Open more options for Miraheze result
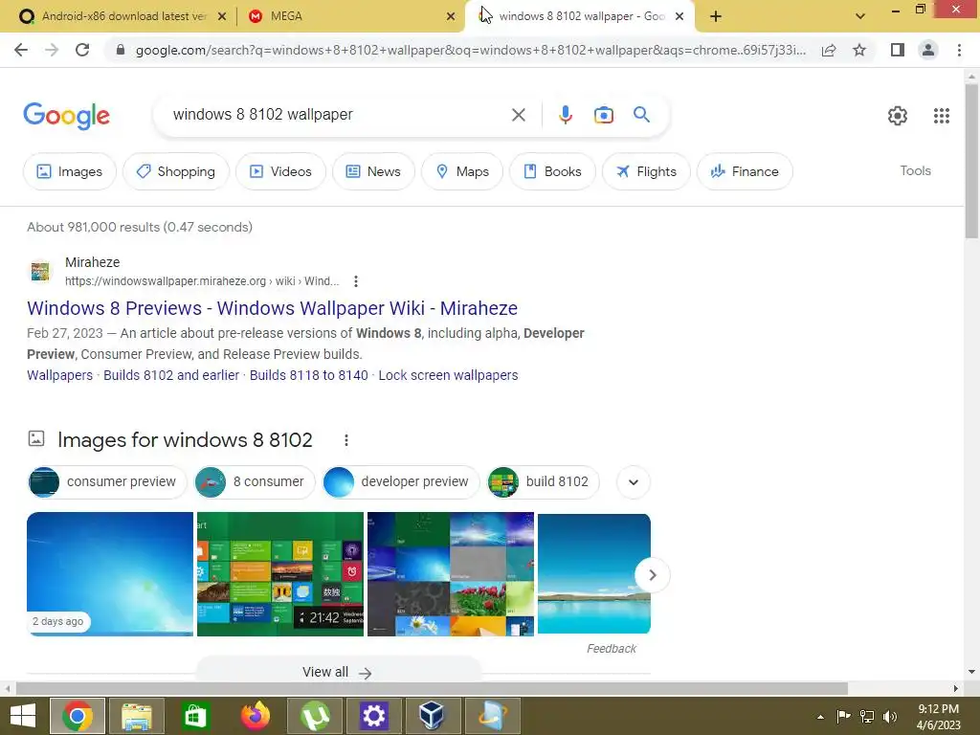Image resolution: width=980 pixels, height=735 pixels. point(356,281)
